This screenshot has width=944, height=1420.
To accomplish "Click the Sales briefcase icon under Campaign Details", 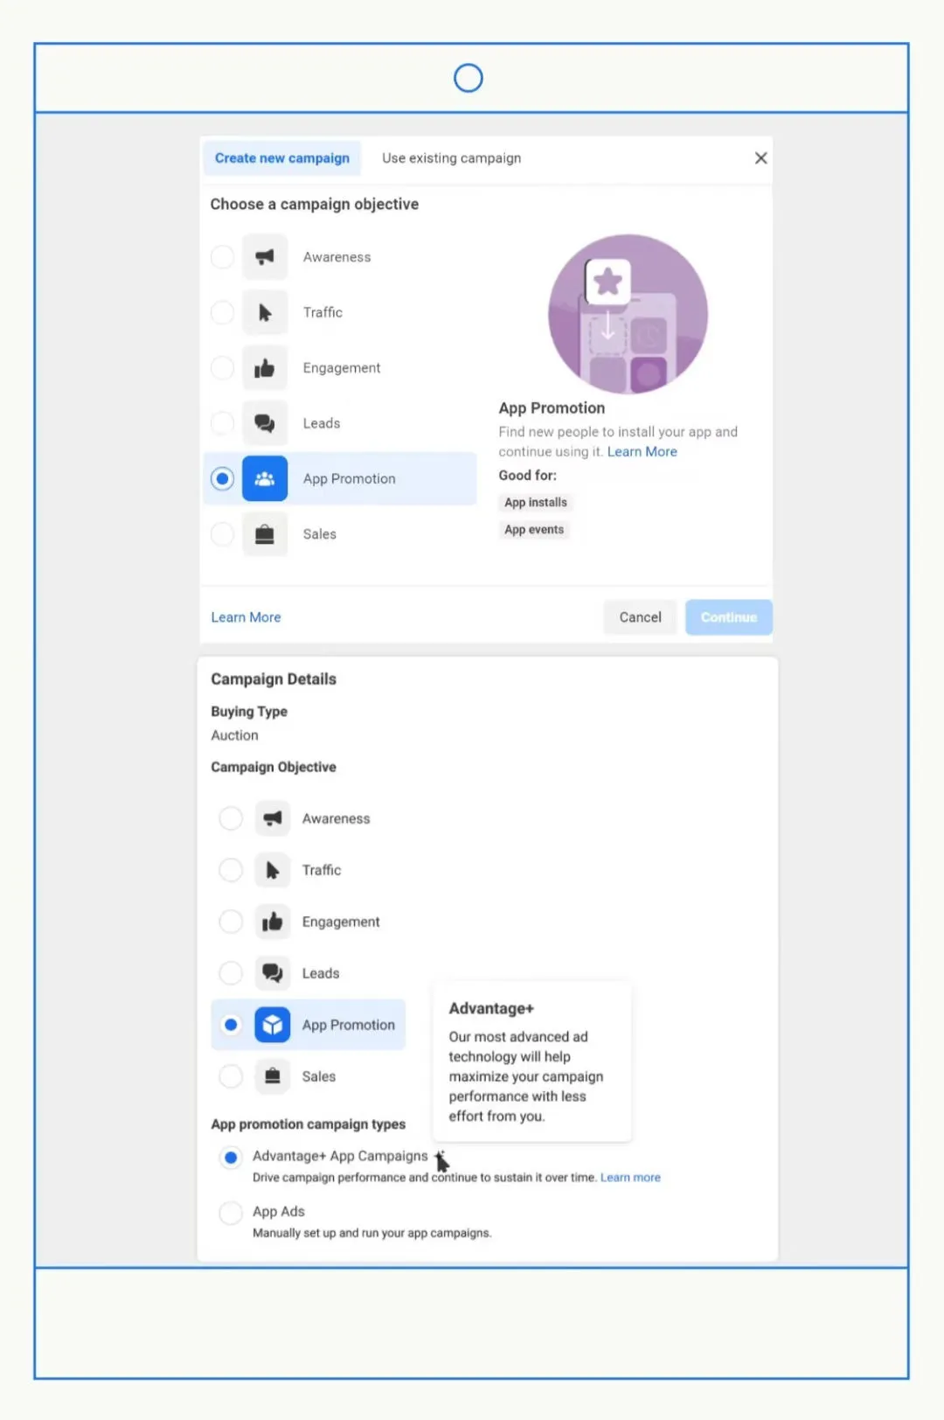I will (273, 1076).
